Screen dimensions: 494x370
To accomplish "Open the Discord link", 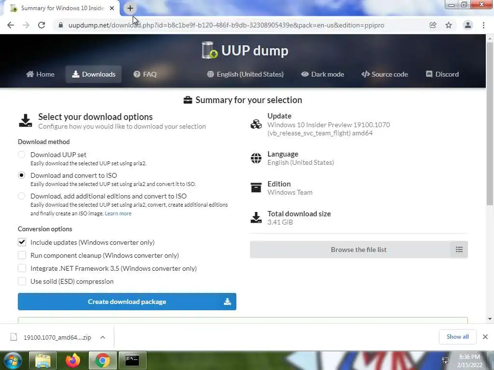I will pyautogui.click(x=442, y=74).
